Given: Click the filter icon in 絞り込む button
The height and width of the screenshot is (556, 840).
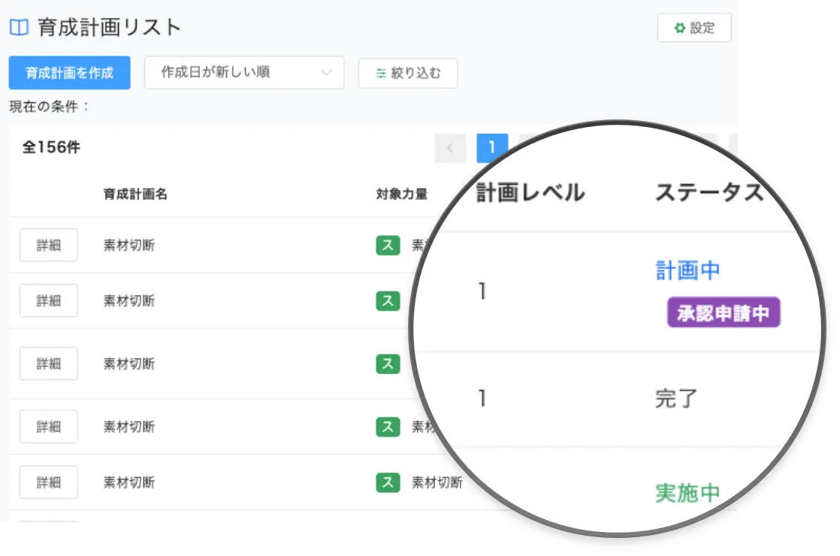Looking at the screenshot, I should pos(381,74).
